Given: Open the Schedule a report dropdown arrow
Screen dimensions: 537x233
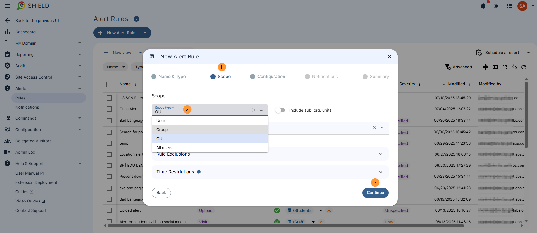Looking at the screenshot, I should [x=529, y=53].
